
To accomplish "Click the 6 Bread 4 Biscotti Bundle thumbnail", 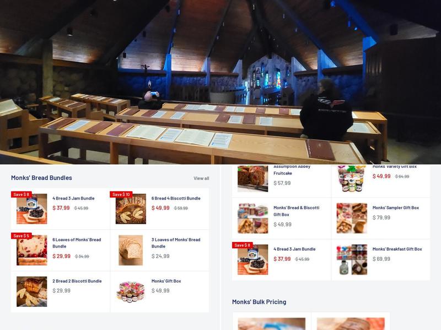I will [131, 209].
